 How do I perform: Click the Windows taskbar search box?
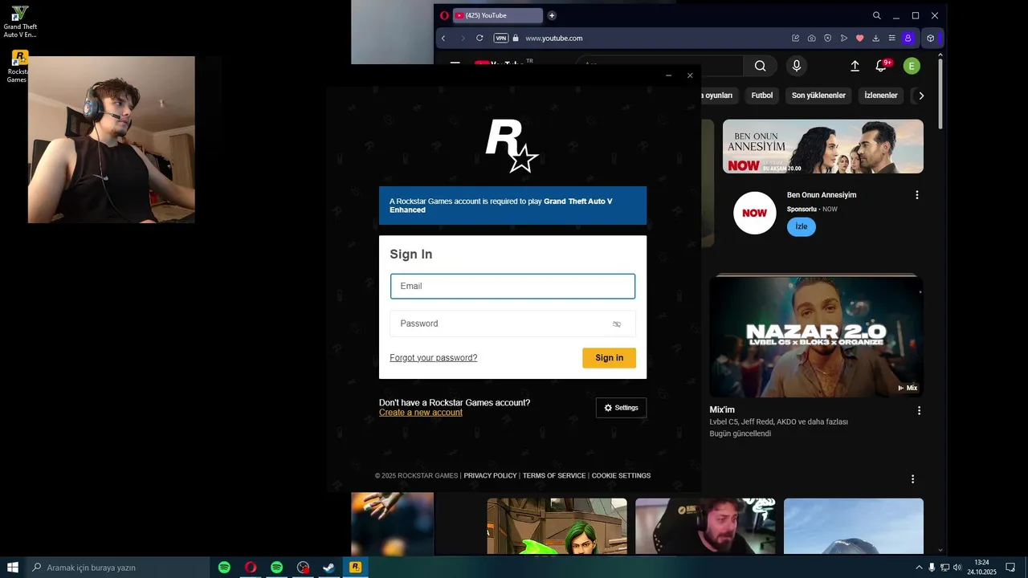click(x=118, y=568)
